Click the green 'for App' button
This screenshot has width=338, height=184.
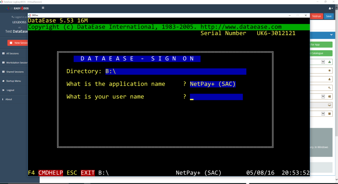pos(321,45)
